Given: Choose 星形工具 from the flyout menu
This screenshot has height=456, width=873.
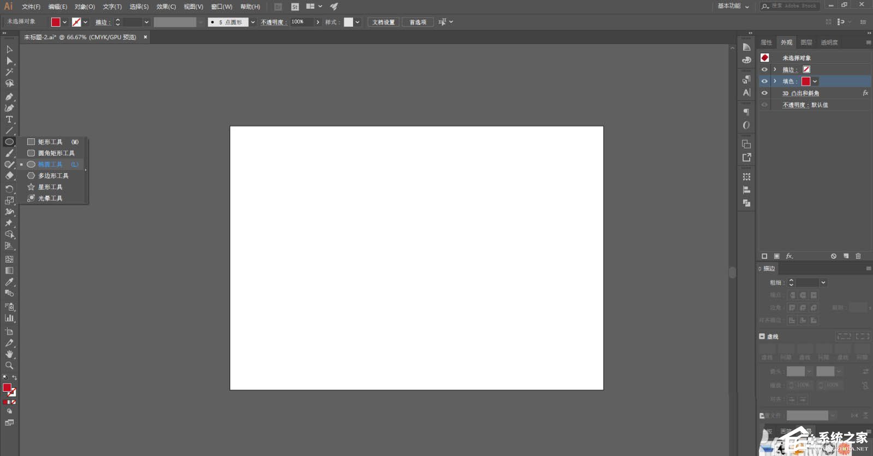Looking at the screenshot, I should (x=50, y=187).
